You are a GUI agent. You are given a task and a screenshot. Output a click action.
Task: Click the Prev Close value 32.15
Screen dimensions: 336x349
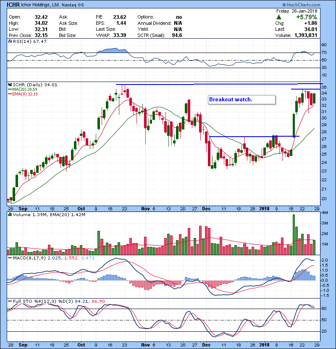(x=41, y=35)
